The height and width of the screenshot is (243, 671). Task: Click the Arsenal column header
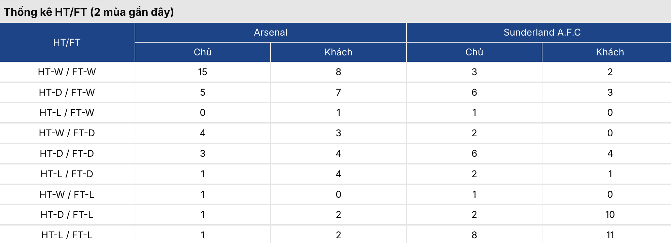coord(271,33)
